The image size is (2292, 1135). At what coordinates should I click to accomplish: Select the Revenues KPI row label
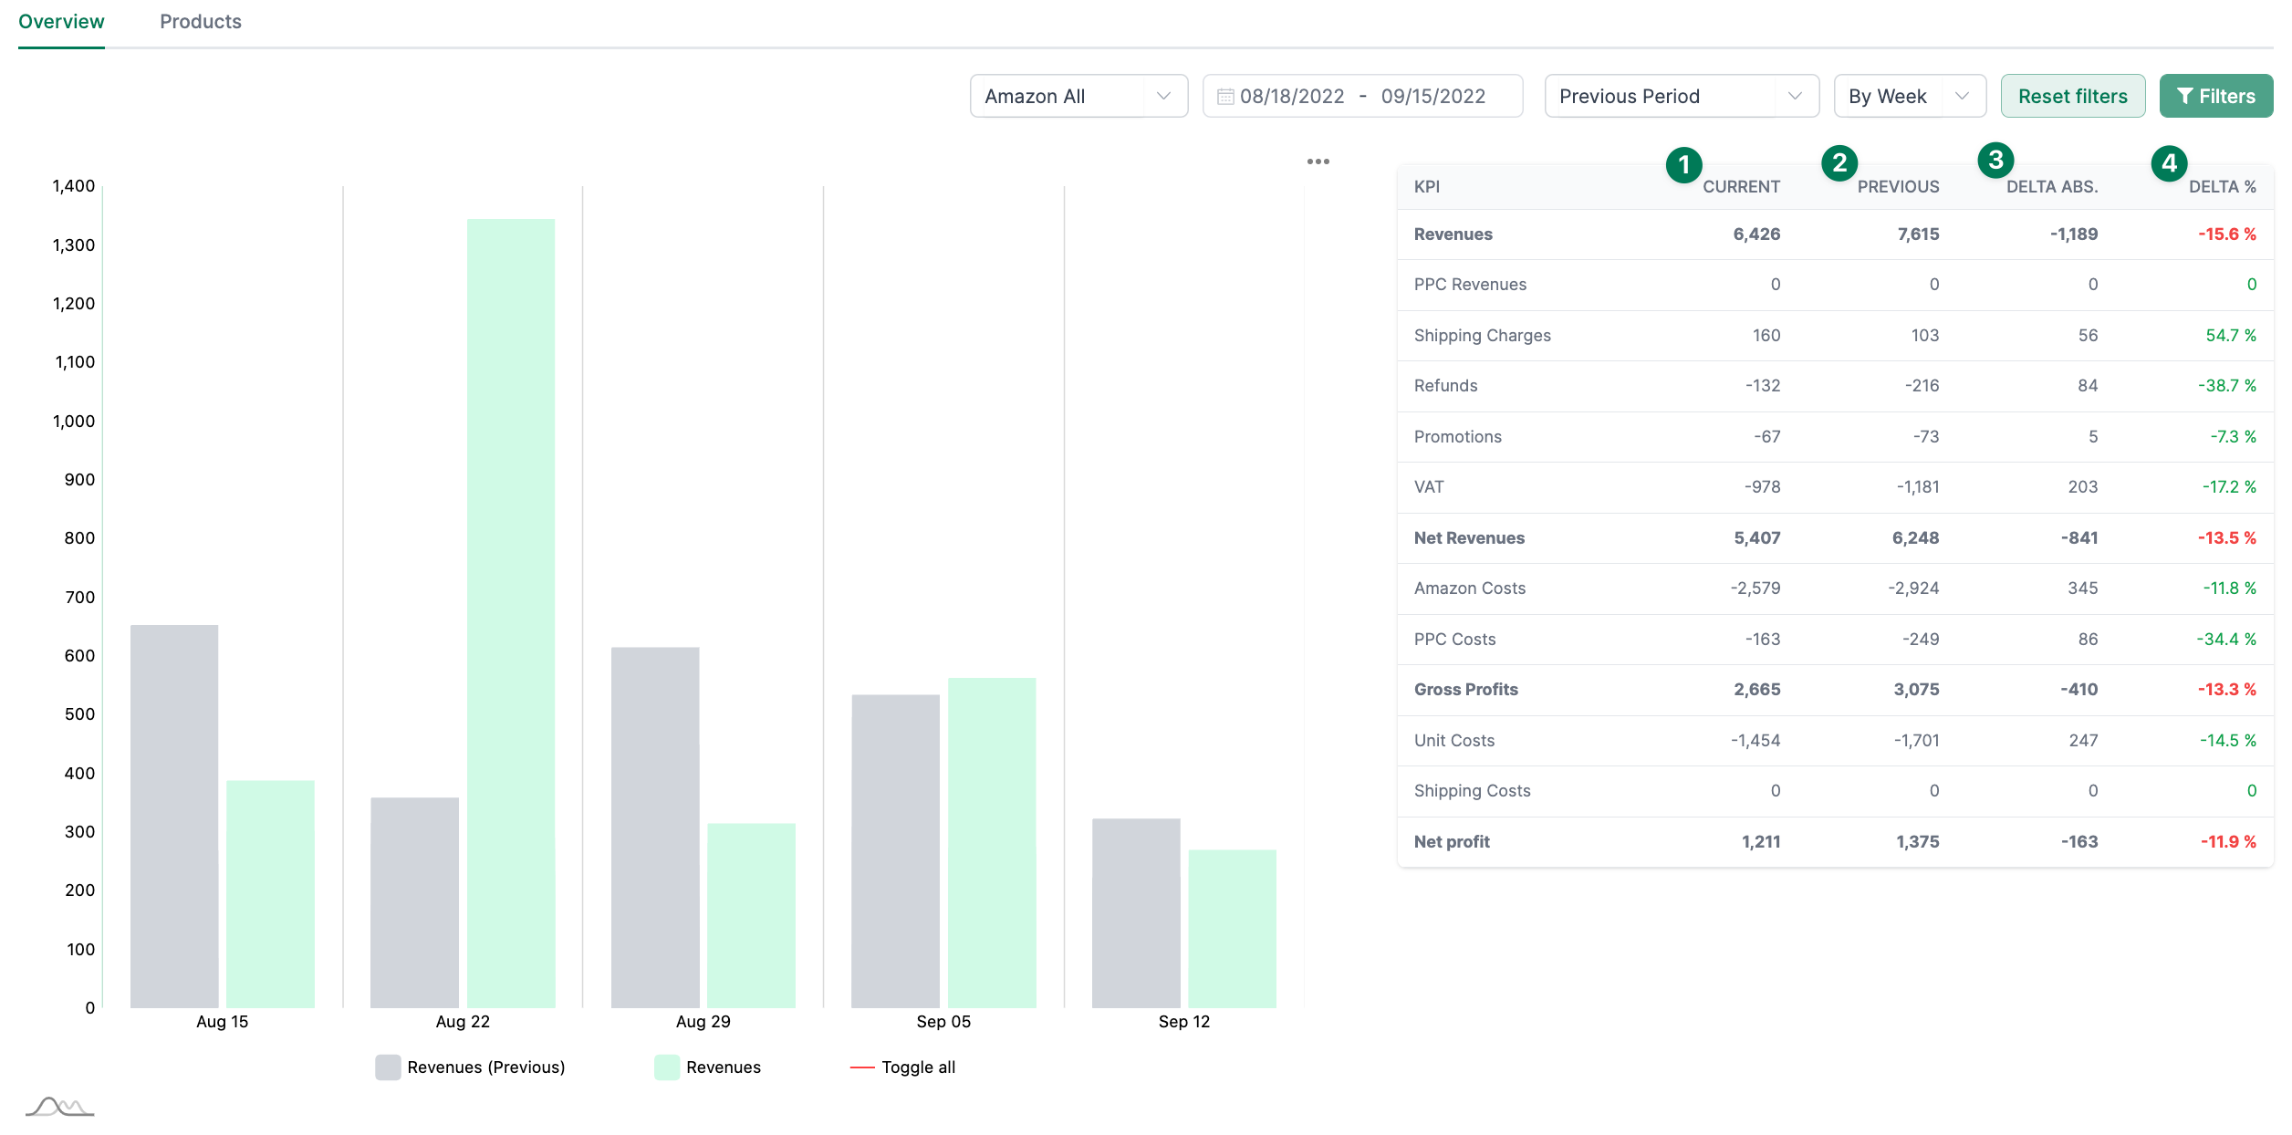(x=1453, y=234)
